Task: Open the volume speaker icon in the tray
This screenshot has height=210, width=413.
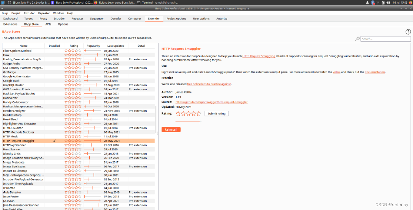Action: pyautogui.click(x=388, y=3)
